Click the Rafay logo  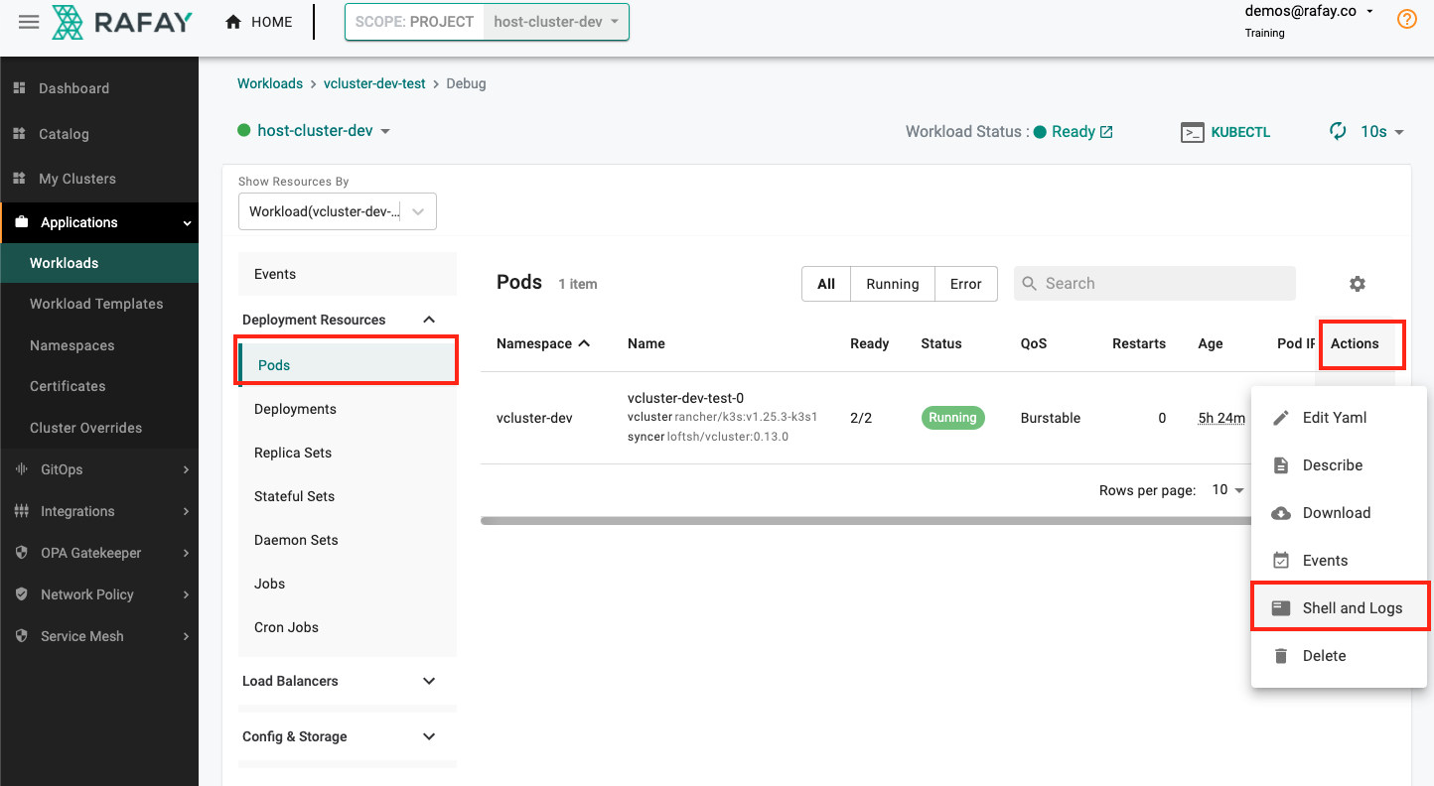(122, 22)
